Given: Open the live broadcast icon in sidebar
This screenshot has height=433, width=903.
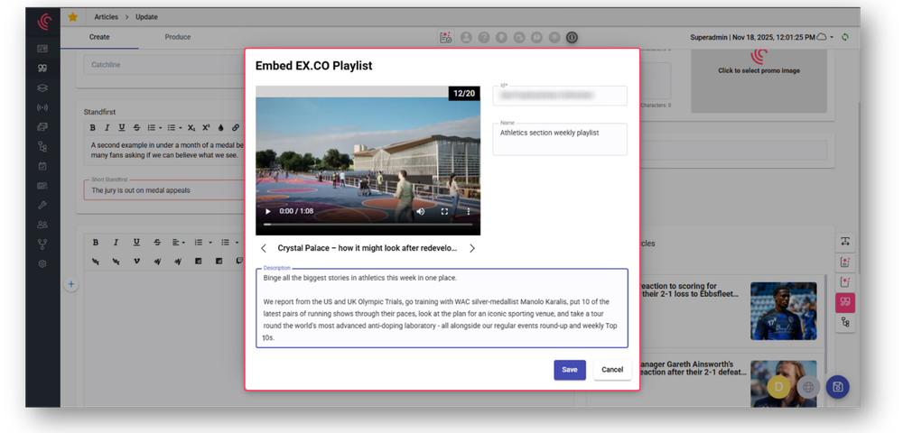Looking at the screenshot, I should pos(42,107).
